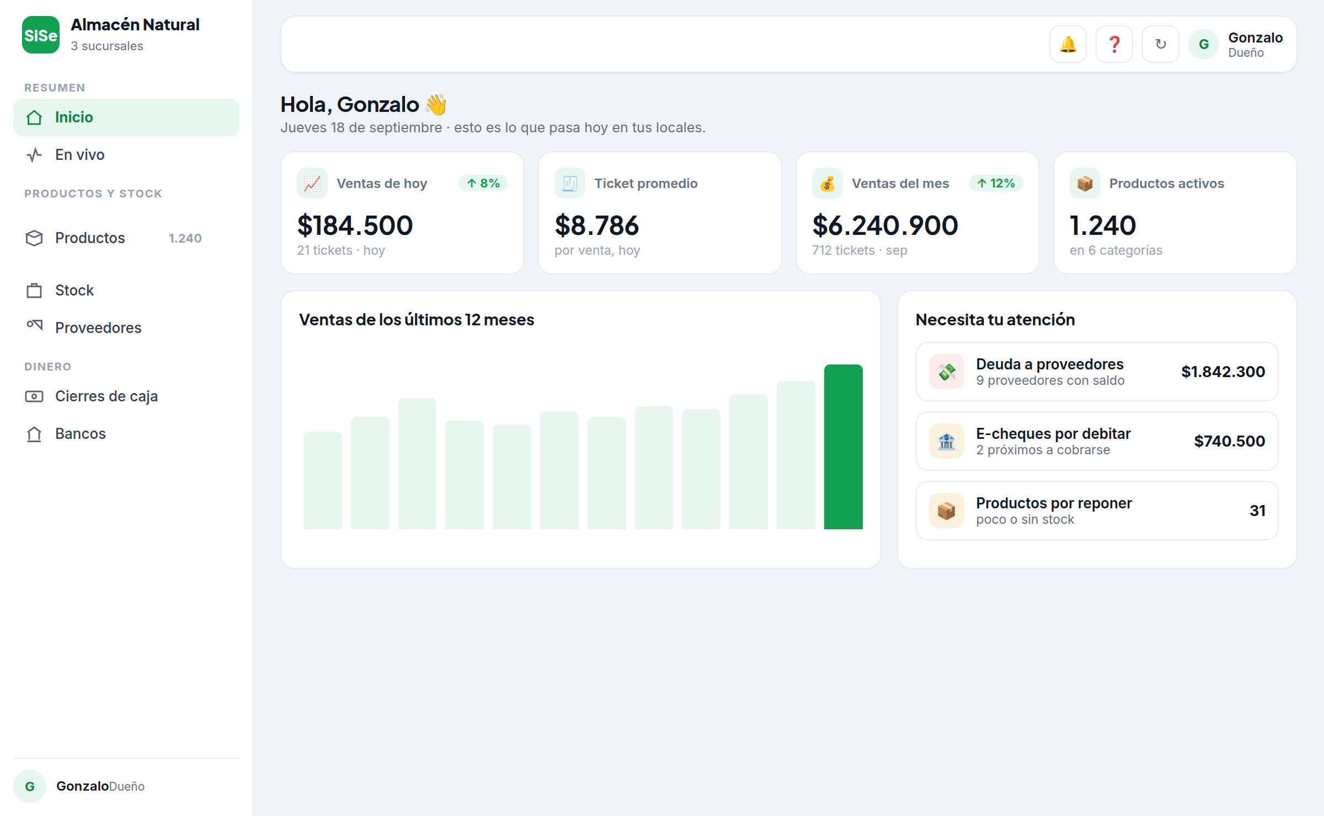The image size is (1324, 816).
Task: Open notifications bell icon
Action: [x=1068, y=44]
